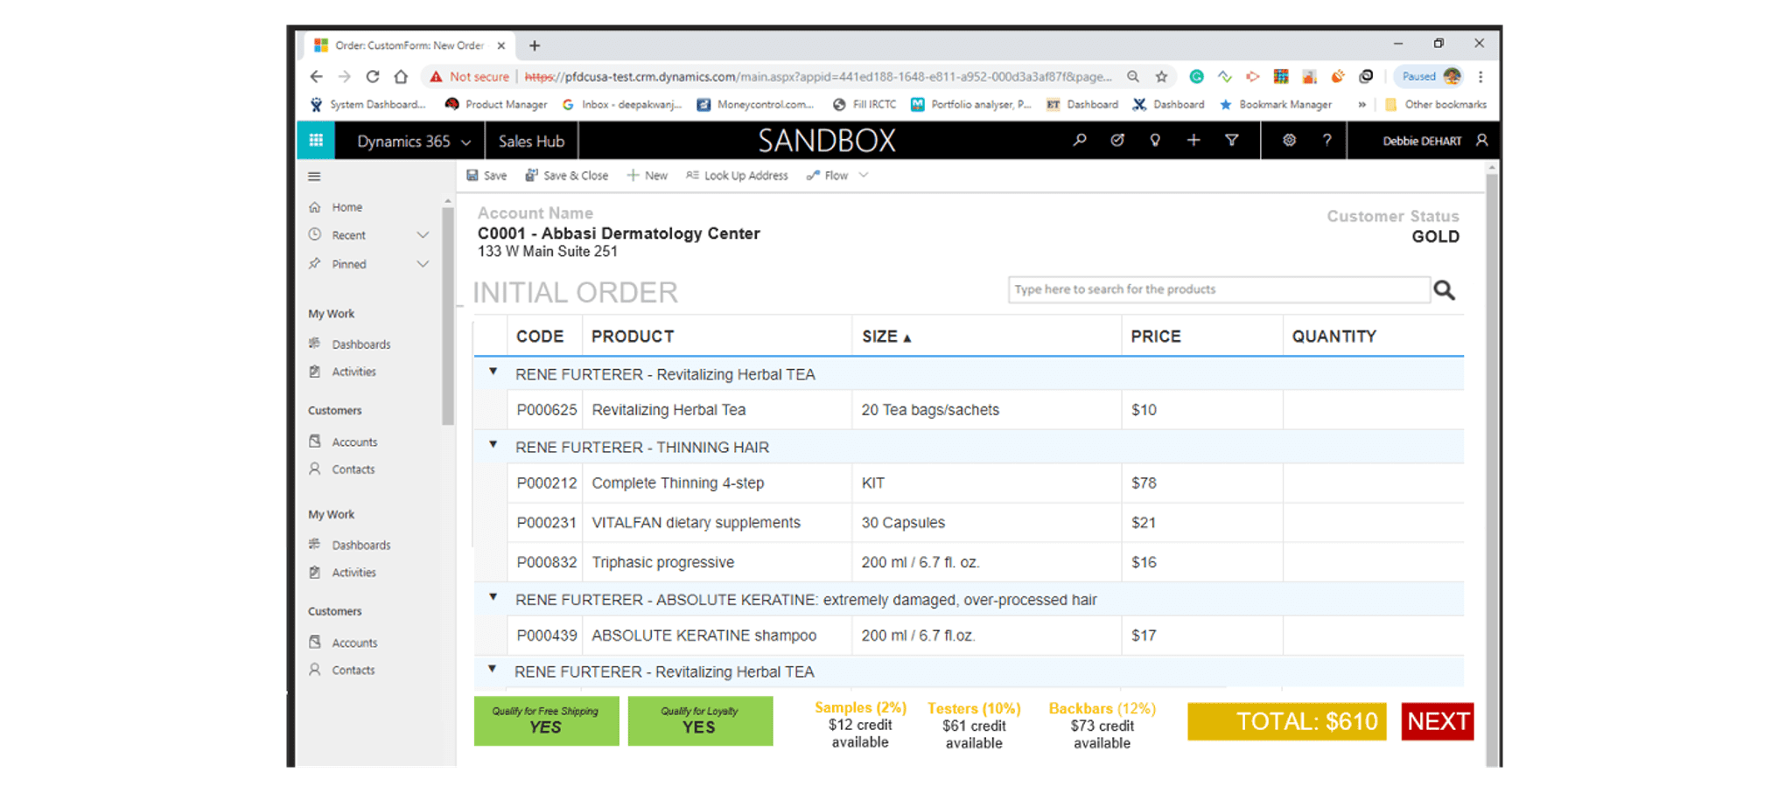1792x793 pixels.
Task: Click New in the command bar
Action: 647,176
